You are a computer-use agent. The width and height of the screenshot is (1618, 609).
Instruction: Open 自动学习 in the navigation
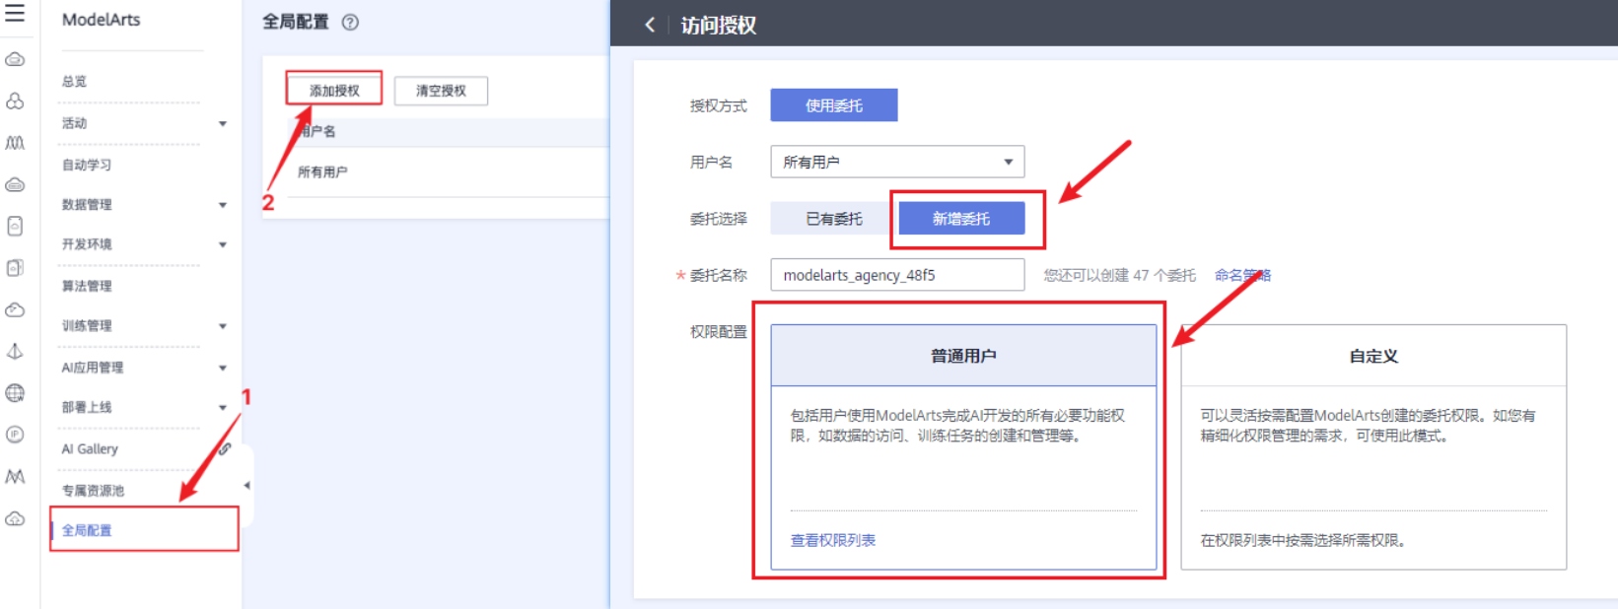tap(87, 165)
